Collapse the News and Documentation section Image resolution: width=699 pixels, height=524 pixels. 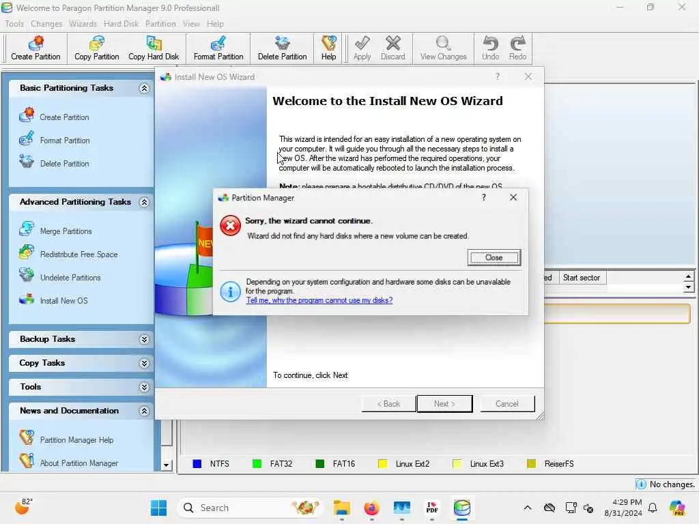(x=144, y=411)
